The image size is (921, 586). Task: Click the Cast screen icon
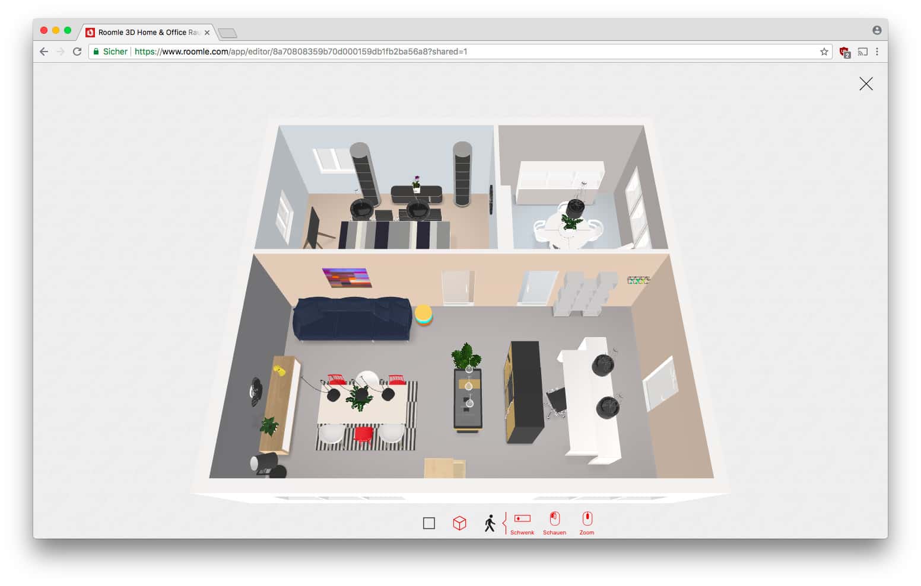pyautogui.click(x=862, y=52)
